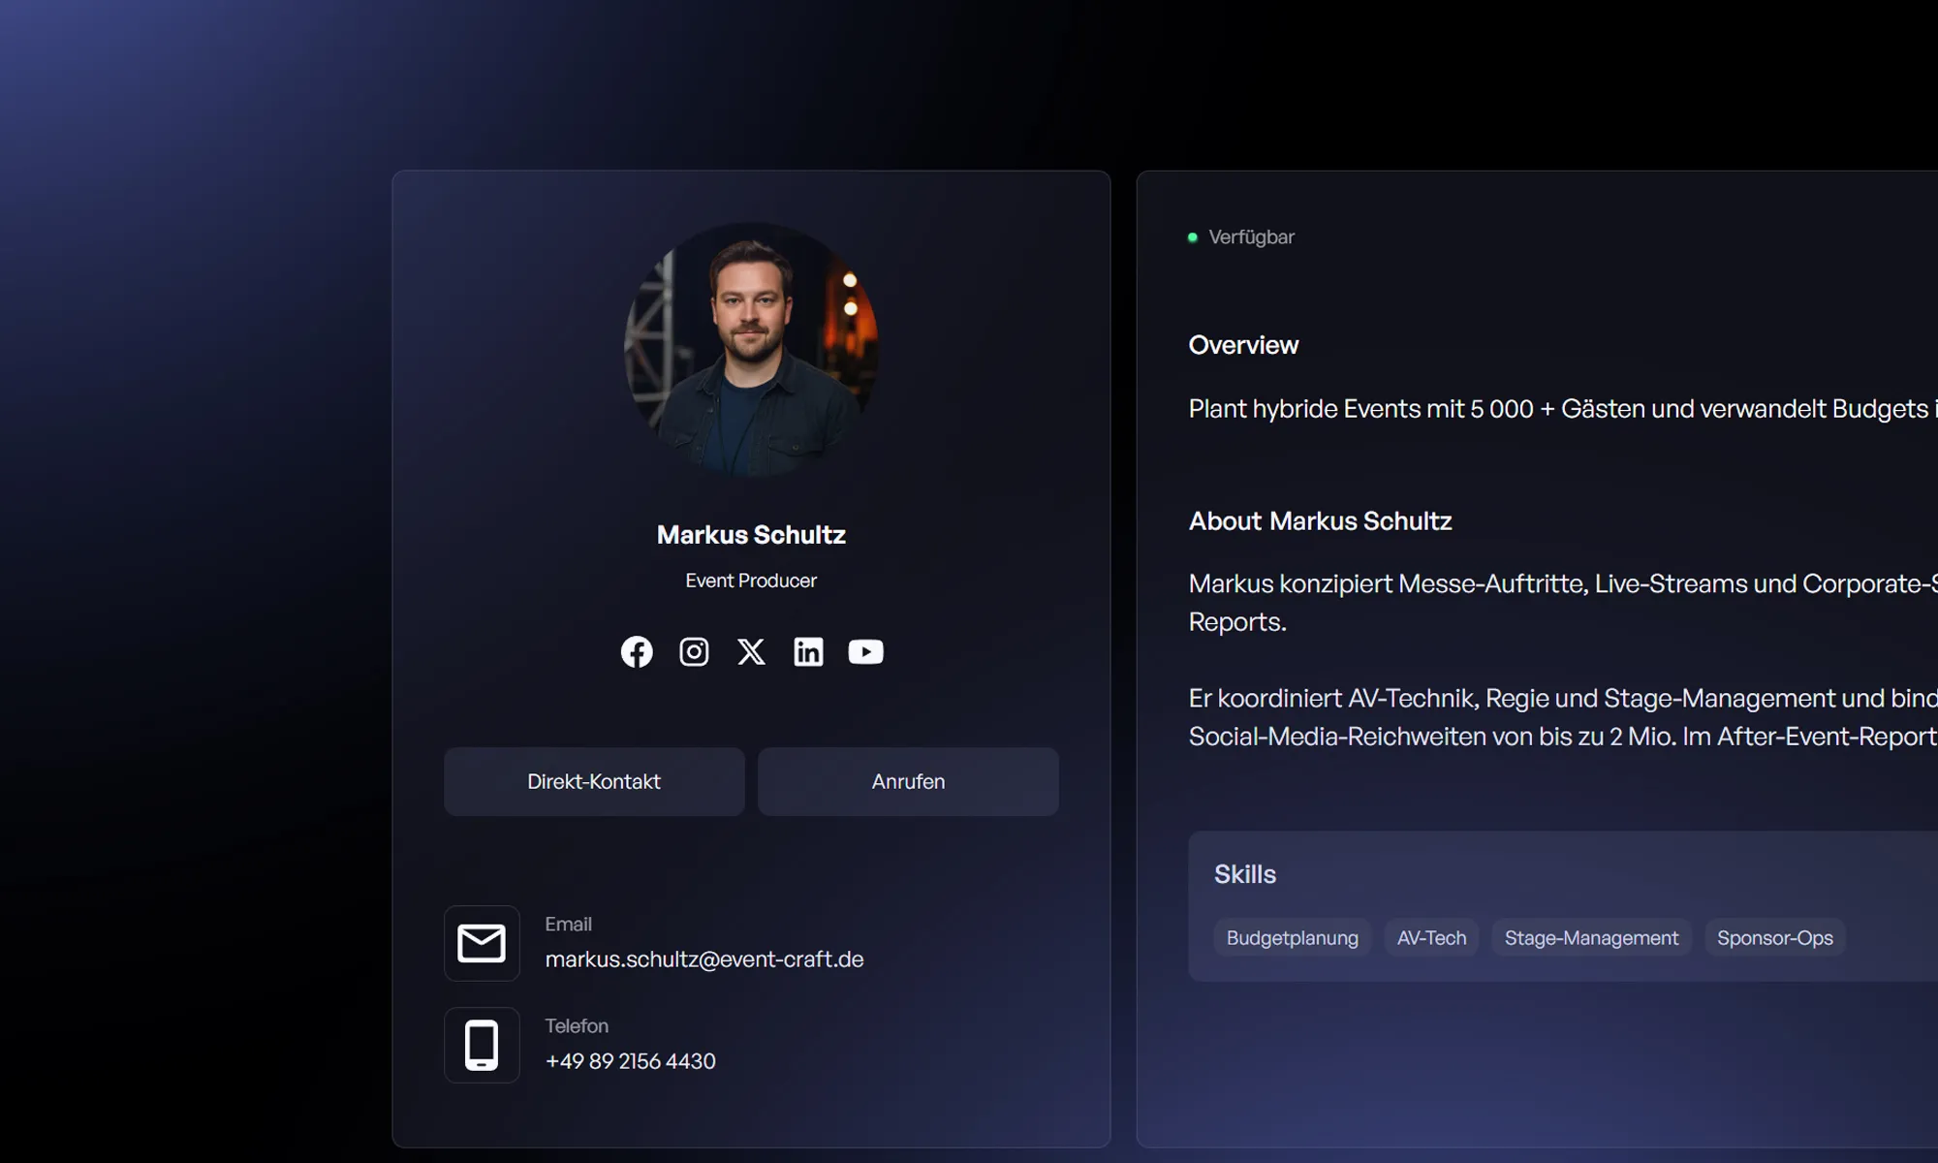
Task: Click the Telefon label
Action: point(577,1026)
